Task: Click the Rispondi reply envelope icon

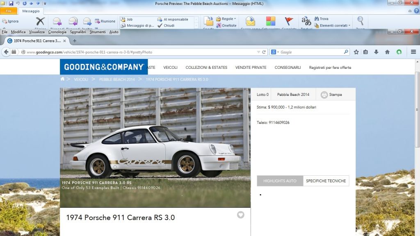Action: pyautogui.click(x=57, y=21)
